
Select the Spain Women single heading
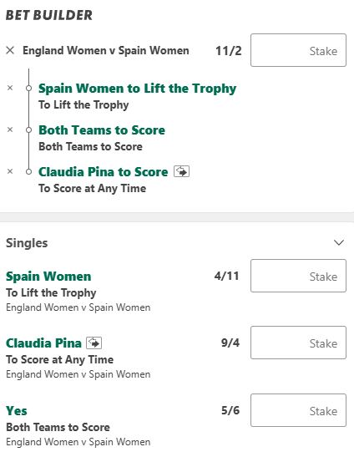point(48,277)
